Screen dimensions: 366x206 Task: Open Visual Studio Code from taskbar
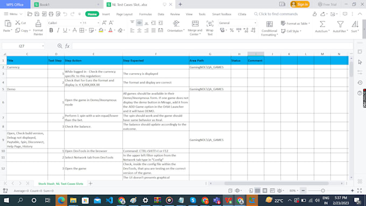pyautogui.click(x=109, y=200)
